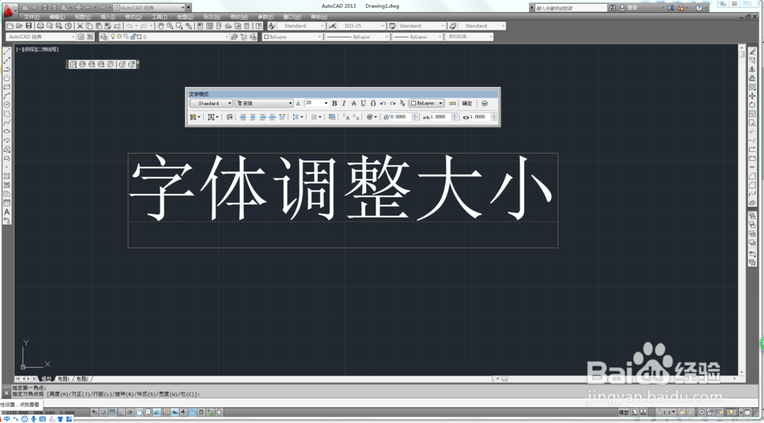Select the Circle tool in draw toolbar

(7, 105)
